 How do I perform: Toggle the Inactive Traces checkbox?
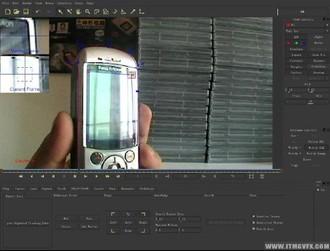pyautogui.click(x=254, y=216)
